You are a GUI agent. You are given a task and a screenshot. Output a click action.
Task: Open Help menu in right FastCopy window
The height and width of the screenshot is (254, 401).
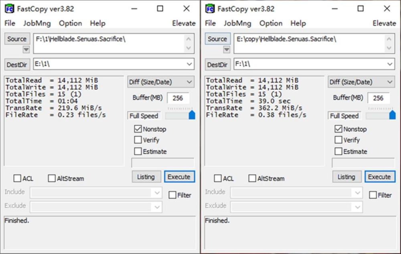(298, 23)
